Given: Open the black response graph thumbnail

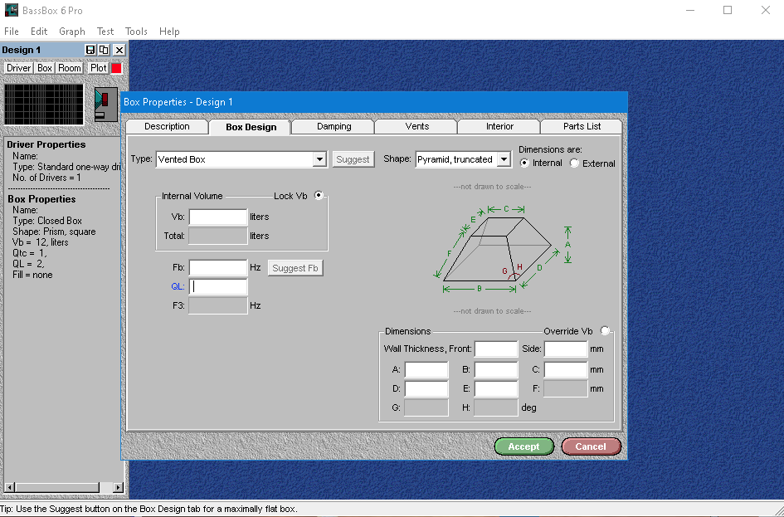Looking at the screenshot, I should pos(44,104).
